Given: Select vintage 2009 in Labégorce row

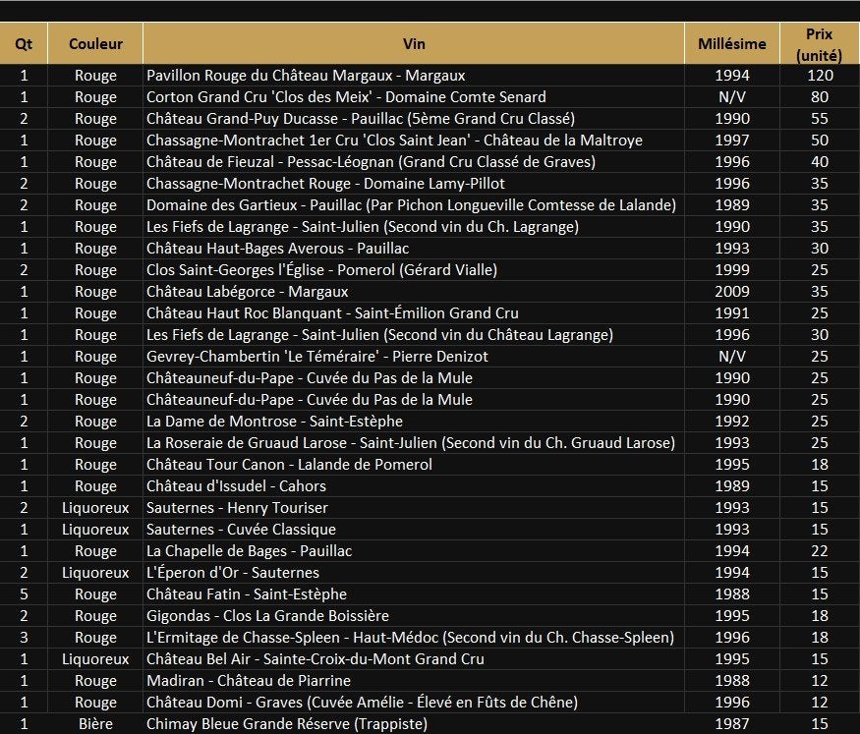Looking at the screenshot, I should click(731, 292).
